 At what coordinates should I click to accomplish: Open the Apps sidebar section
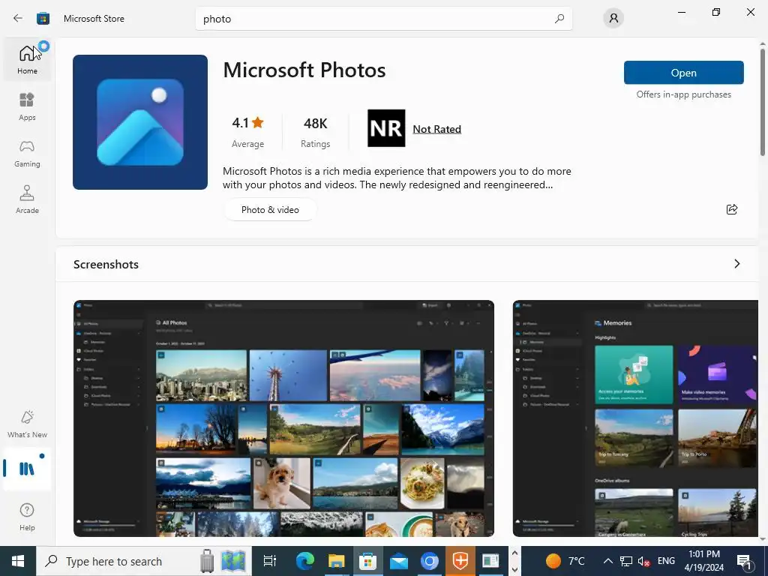[27, 106]
